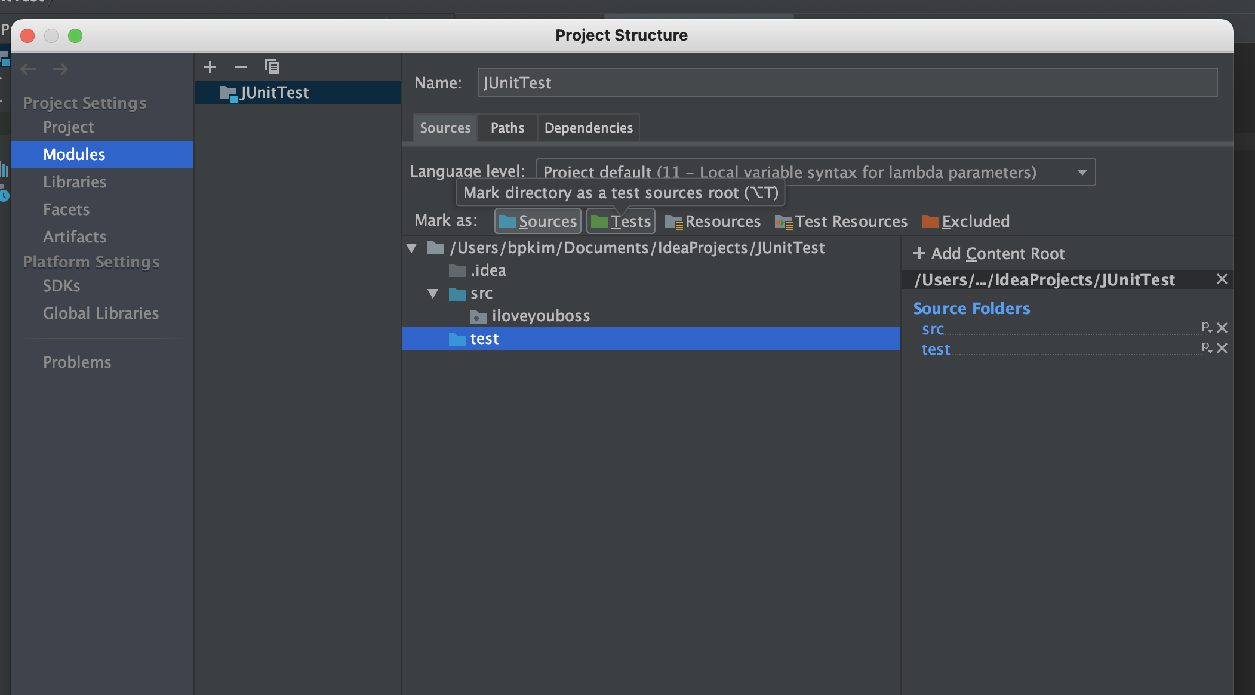This screenshot has height=695, width=1255.
Task: Collapse the JUnitTest content root node
Action: [411, 248]
